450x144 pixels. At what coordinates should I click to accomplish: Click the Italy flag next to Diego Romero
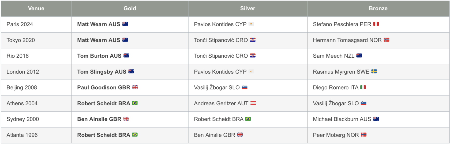coord(363,87)
